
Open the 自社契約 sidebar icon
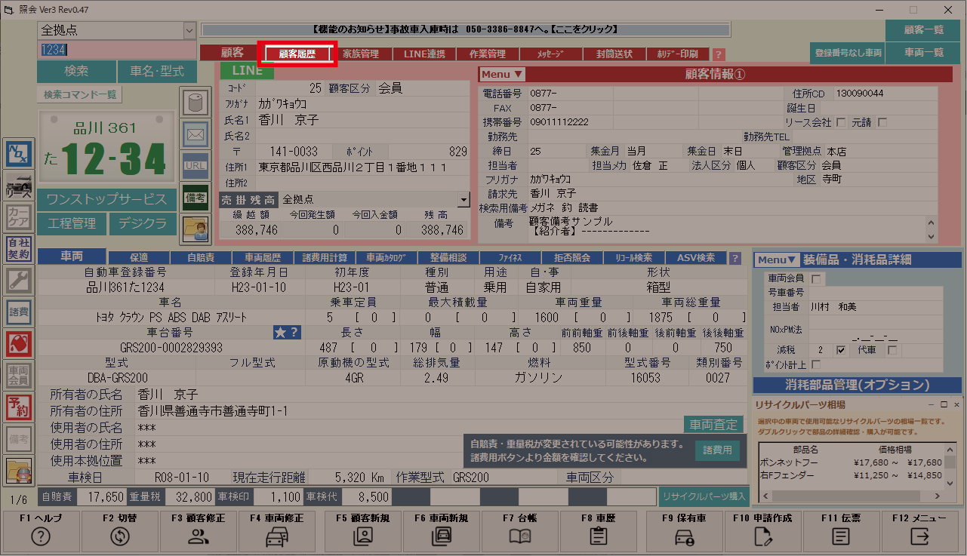click(x=19, y=248)
